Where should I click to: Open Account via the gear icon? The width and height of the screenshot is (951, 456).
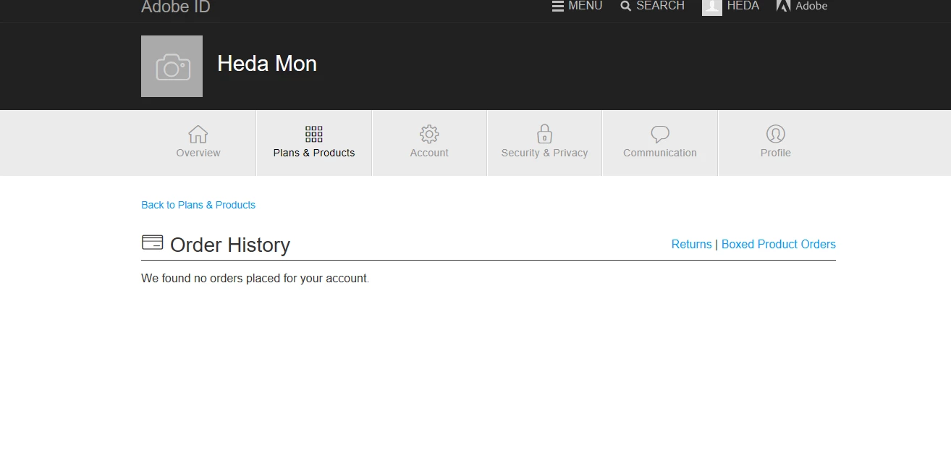(429, 134)
